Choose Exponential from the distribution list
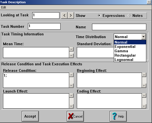The width and height of the screenshot is (152, 123). coord(130,47)
